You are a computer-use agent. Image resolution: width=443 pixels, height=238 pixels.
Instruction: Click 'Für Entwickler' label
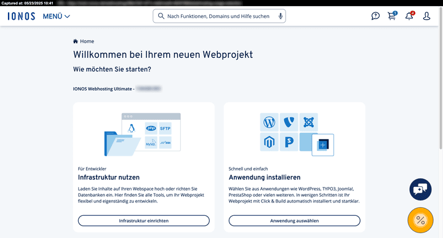pyautogui.click(x=92, y=169)
